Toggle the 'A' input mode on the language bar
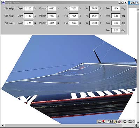The image size is (140, 128). (x=108, y=122)
